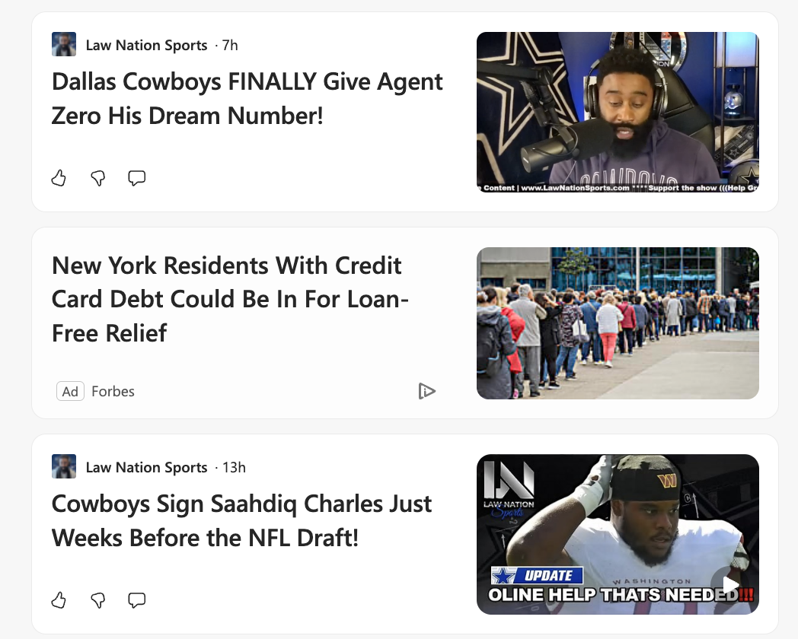Image resolution: width=798 pixels, height=639 pixels.
Task: Open Cowboys Sign Saahdiq Charles headline
Action: coord(241,520)
